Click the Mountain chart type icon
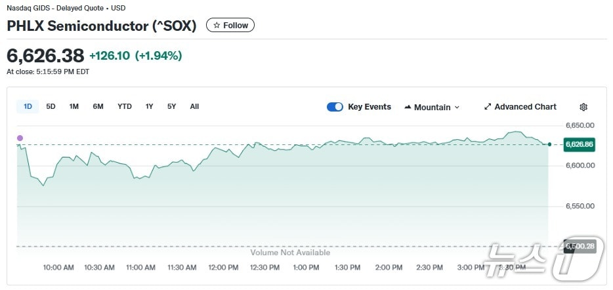Screen dimensions: 613x290 tap(408, 107)
